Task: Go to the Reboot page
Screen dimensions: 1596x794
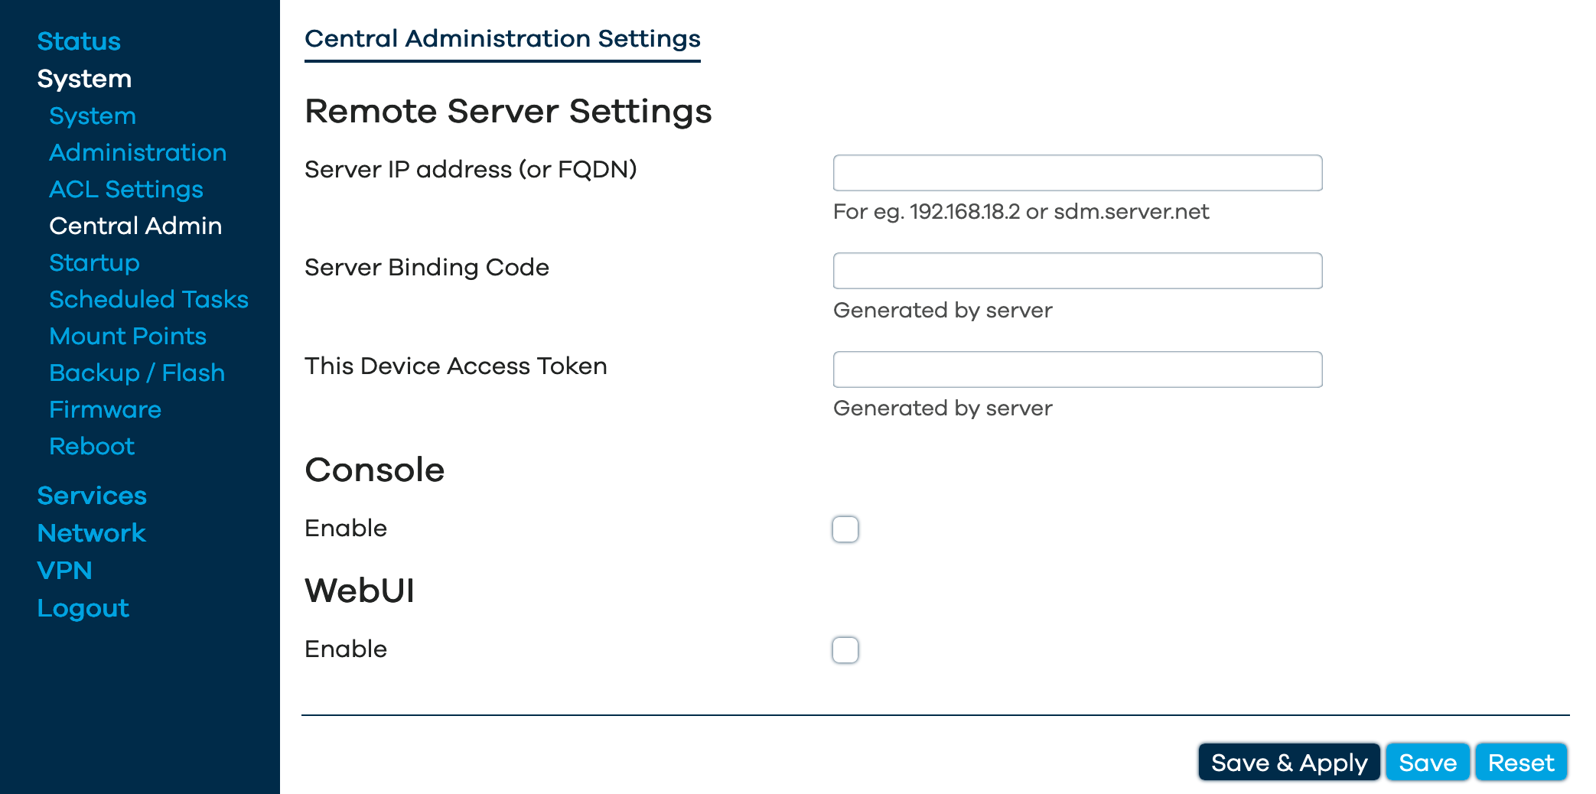Action: pyautogui.click(x=92, y=447)
